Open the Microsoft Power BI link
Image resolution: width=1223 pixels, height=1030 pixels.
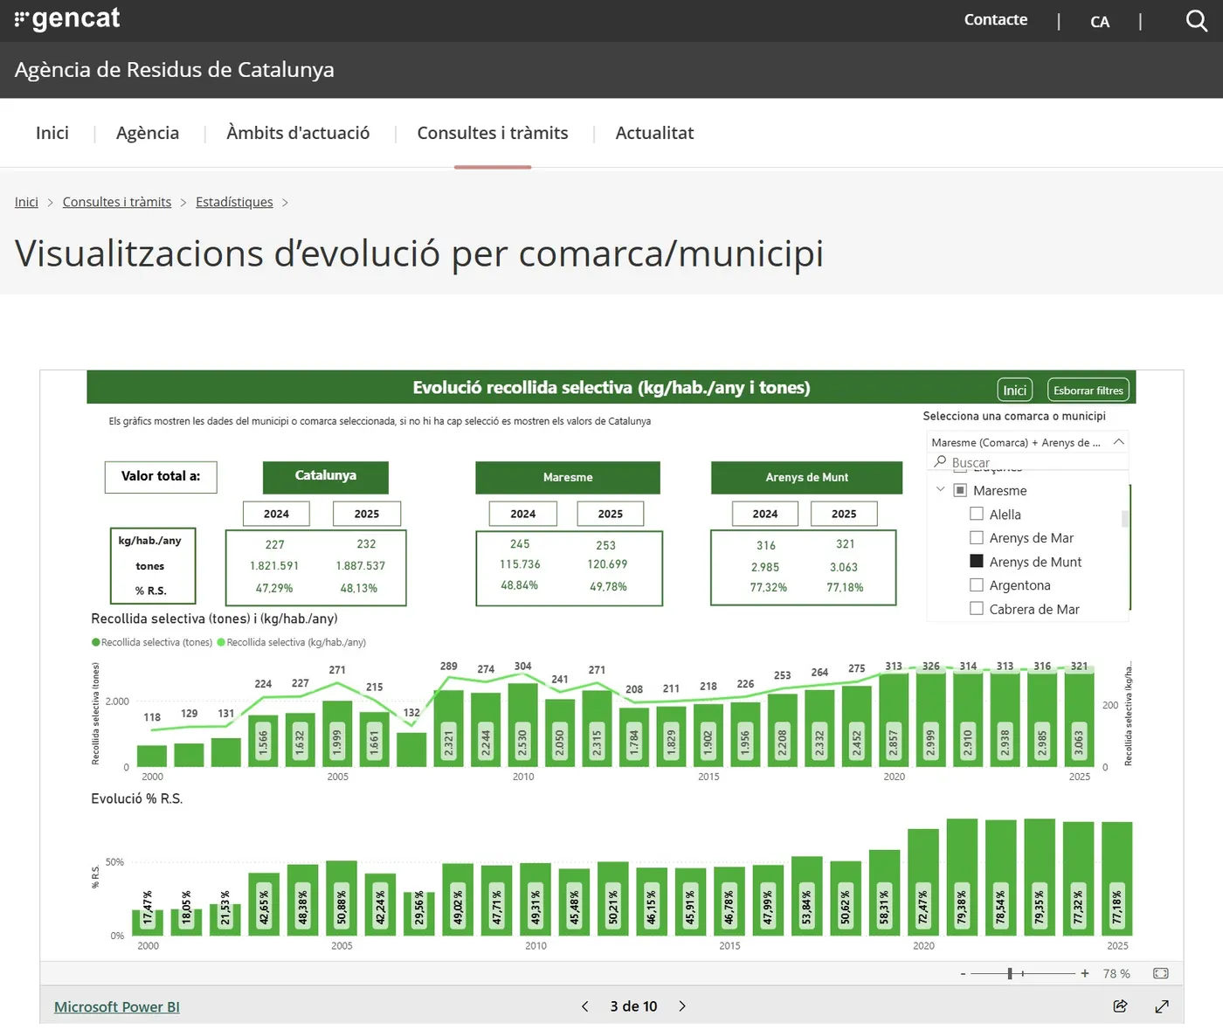coord(117,1006)
